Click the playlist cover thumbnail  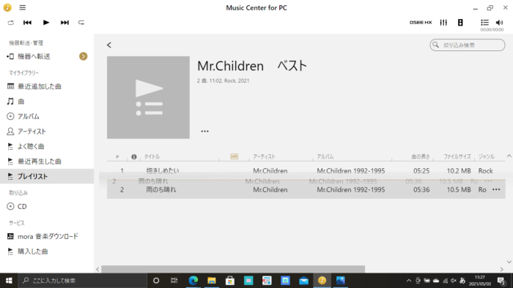(x=148, y=97)
